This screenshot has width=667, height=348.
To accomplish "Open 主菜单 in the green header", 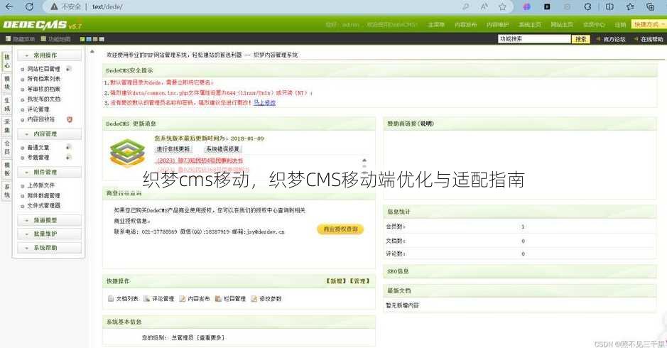I will [436, 25].
